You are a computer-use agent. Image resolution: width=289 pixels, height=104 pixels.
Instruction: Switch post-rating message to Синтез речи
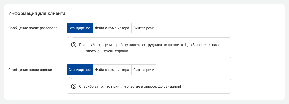pyautogui.click(x=144, y=70)
